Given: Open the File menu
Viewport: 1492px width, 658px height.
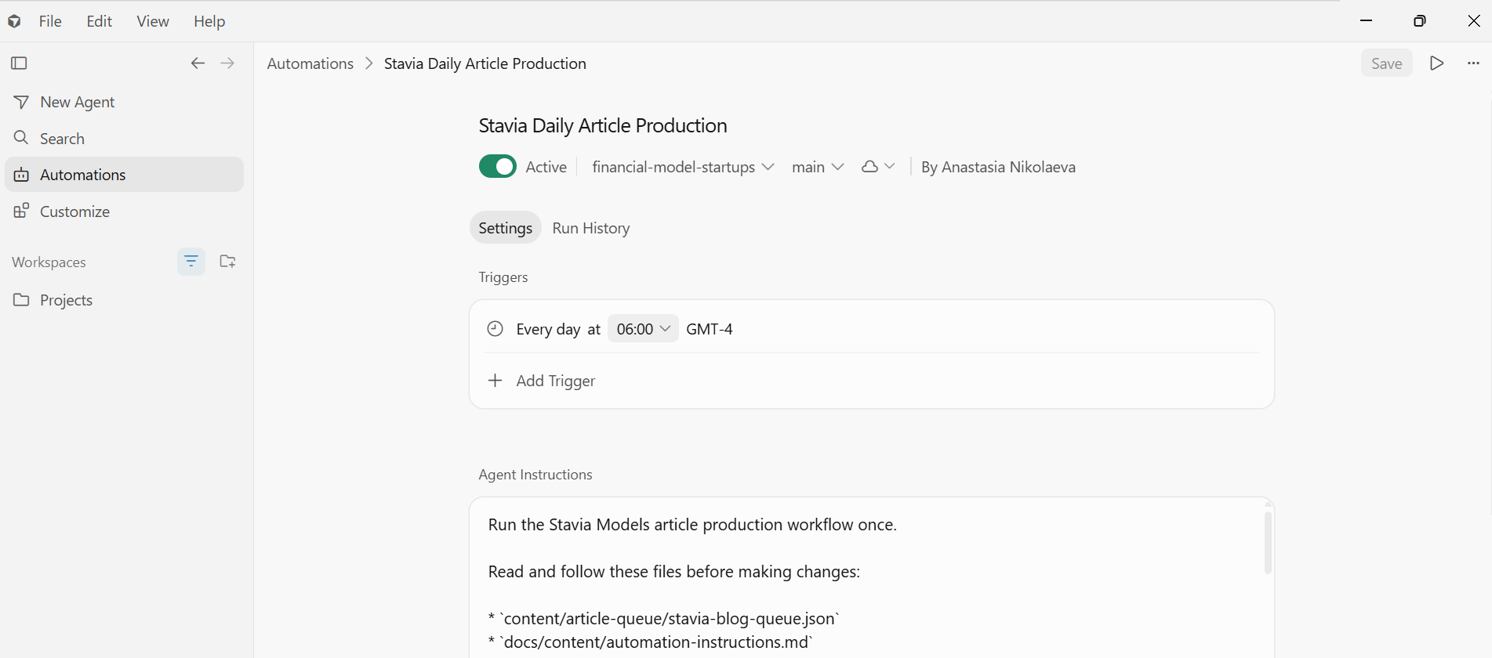Looking at the screenshot, I should click(50, 21).
